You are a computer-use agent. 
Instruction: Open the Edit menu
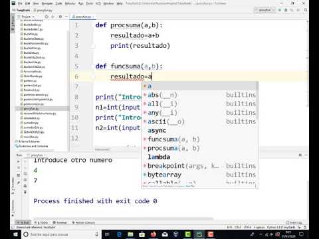pyautogui.click(x=27, y=3)
